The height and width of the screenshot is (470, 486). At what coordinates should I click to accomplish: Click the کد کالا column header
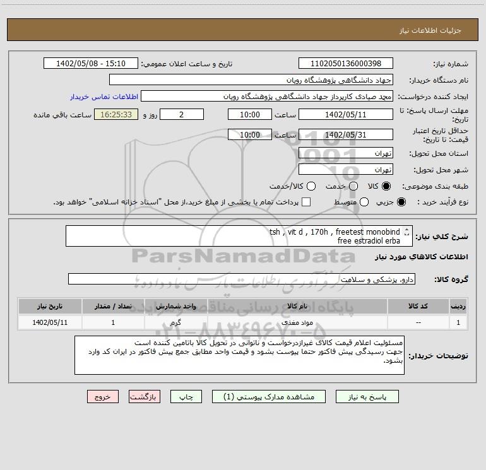click(418, 306)
